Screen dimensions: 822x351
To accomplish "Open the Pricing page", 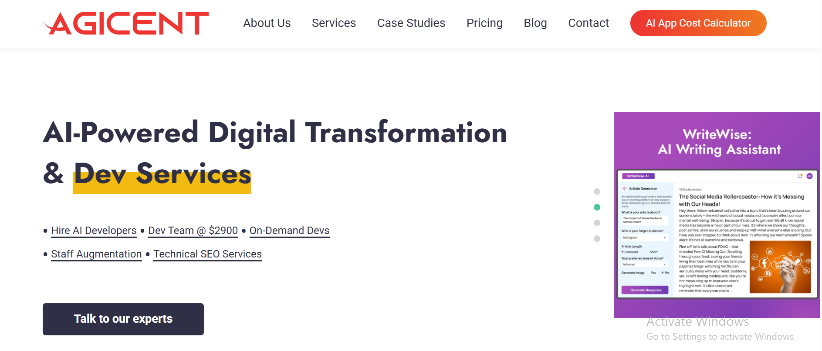I will [x=484, y=23].
